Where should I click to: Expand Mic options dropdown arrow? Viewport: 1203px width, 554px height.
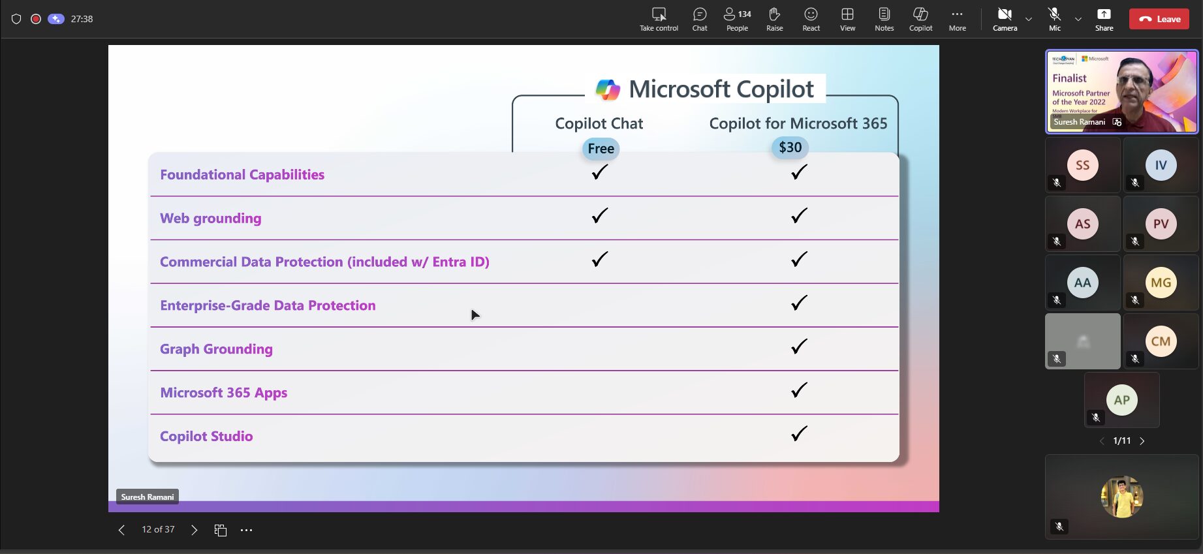click(x=1078, y=19)
